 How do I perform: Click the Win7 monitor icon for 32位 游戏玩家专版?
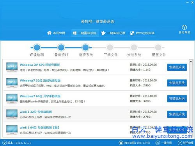coord(12,83)
